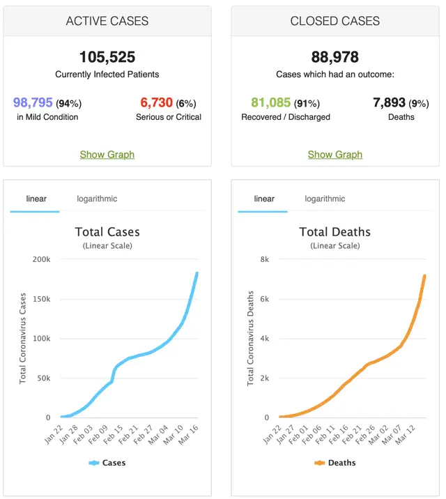Click the 105,525 currently infected figure
446x499 pixels.
click(x=107, y=56)
